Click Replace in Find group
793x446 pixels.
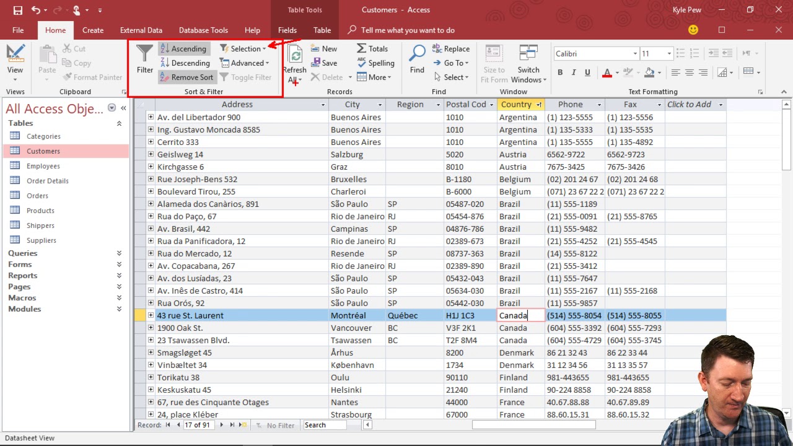point(451,49)
